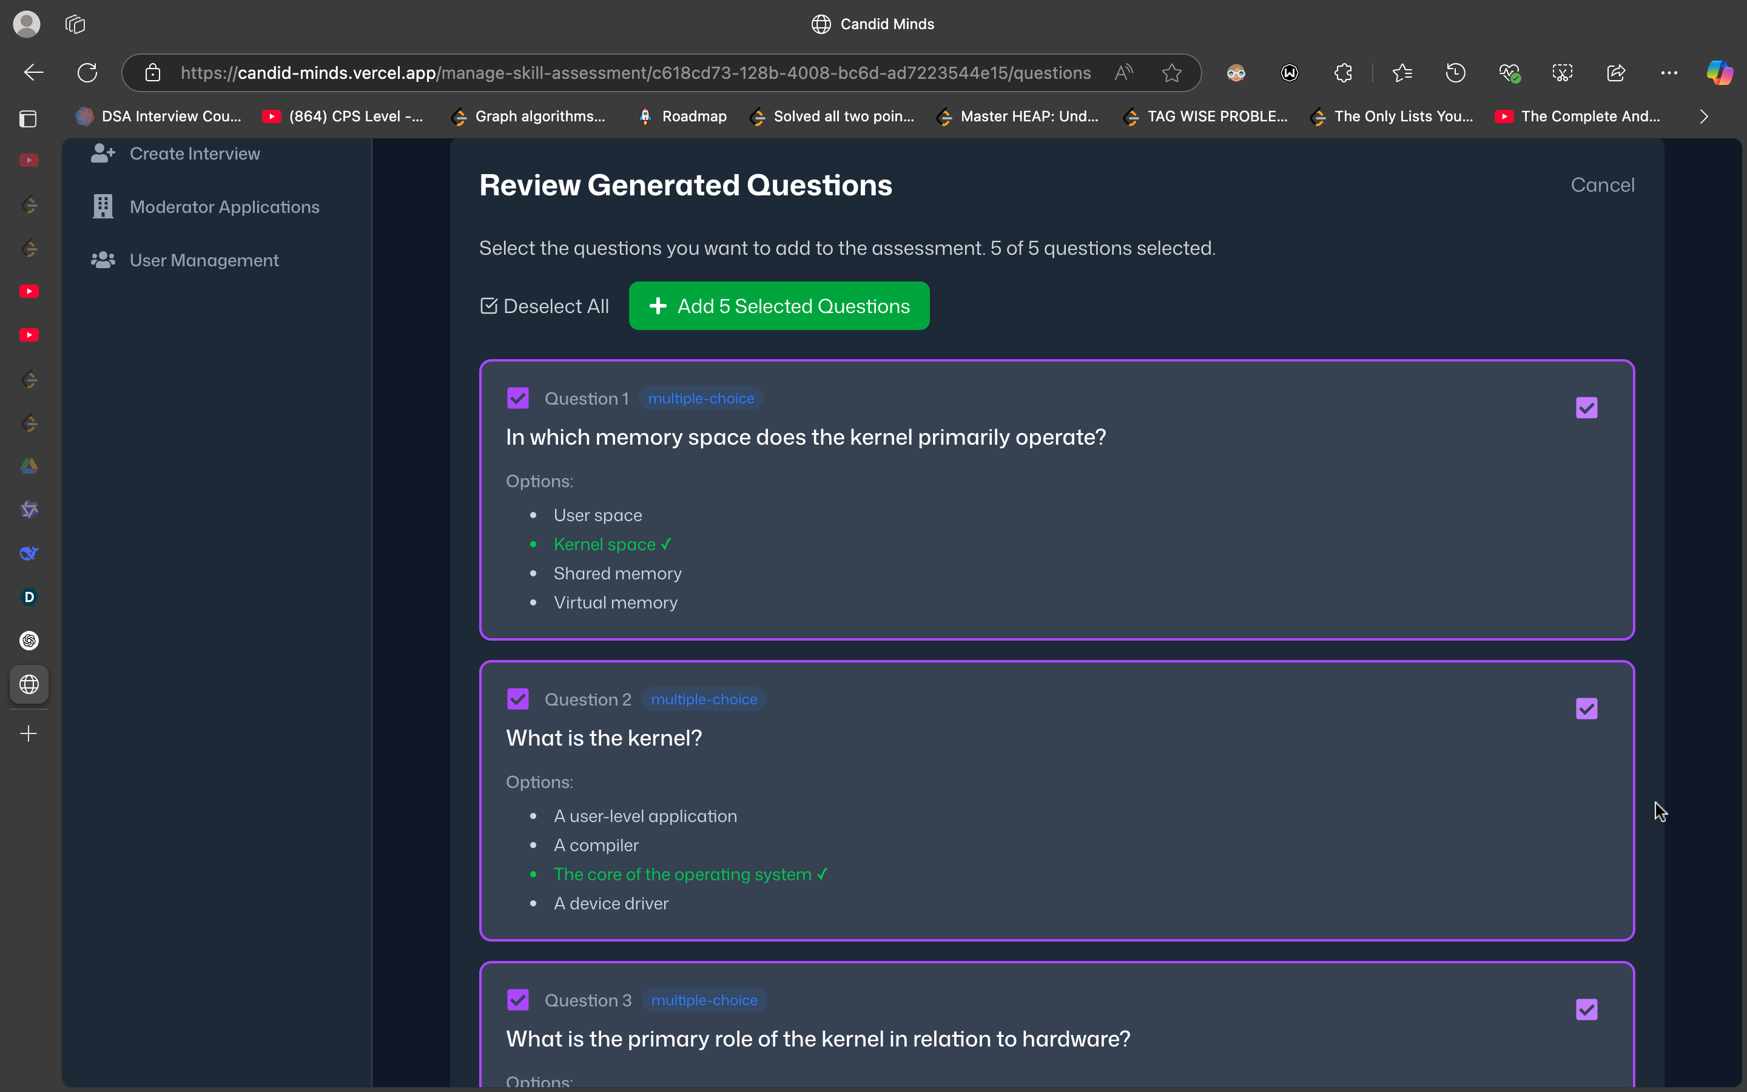Click the back navigation arrow
The width and height of the screenshot is (1747, 1092).
click(x=34, y=73)
